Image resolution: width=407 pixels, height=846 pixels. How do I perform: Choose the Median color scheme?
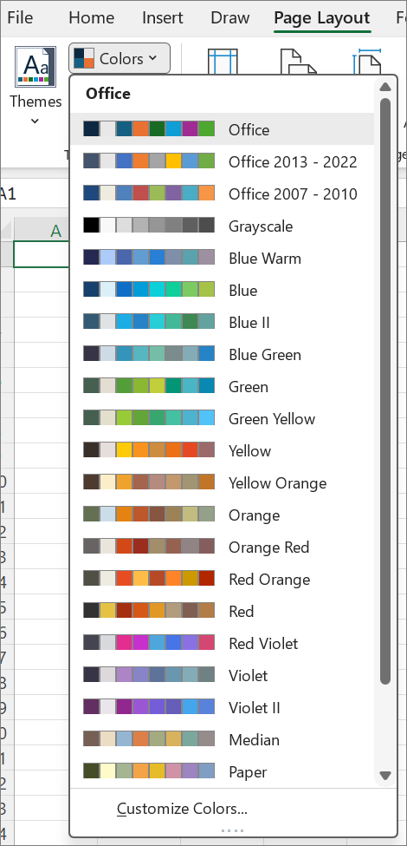tap(223, 739)
